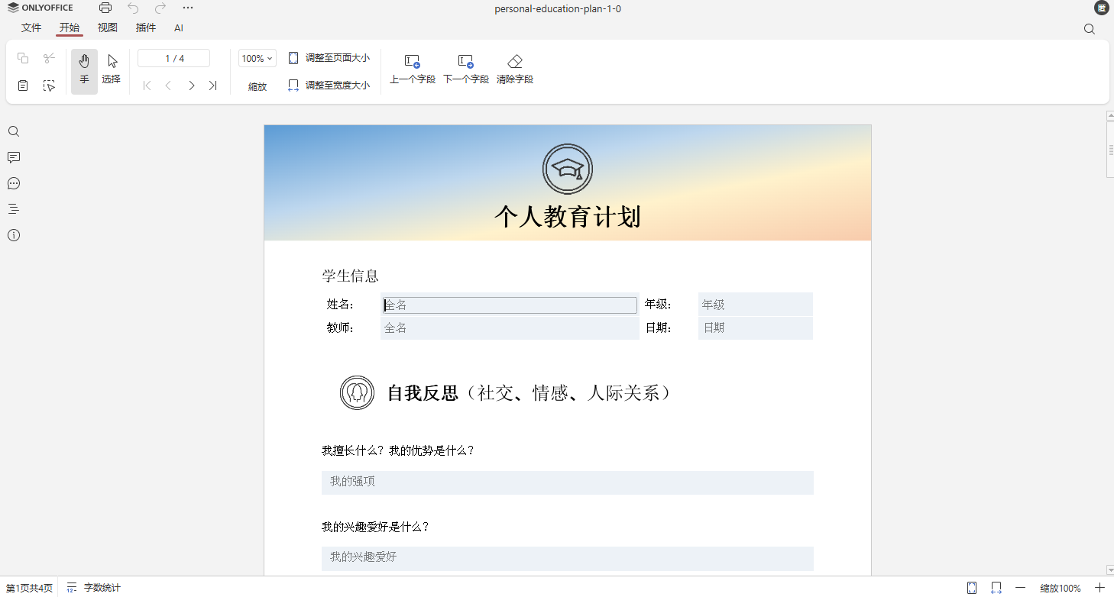Screen dimensions: 1114x597
Task: Click 上一个字段 previous field button
Action: click(x=413, y=69)
